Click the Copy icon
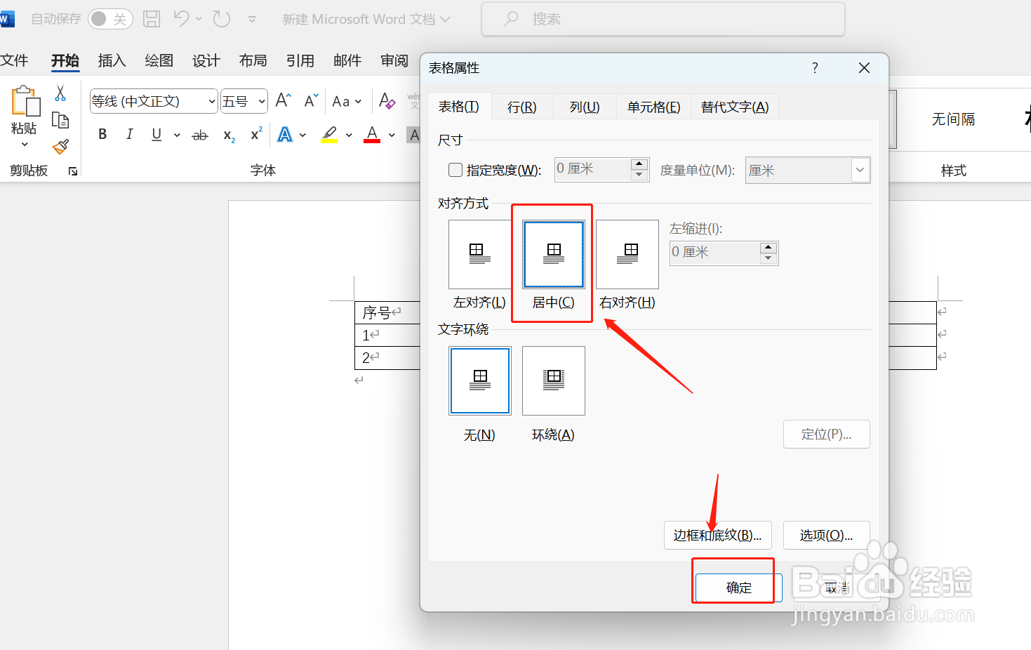This screenshot has height=650, width=1031. (x=60, y=120)
